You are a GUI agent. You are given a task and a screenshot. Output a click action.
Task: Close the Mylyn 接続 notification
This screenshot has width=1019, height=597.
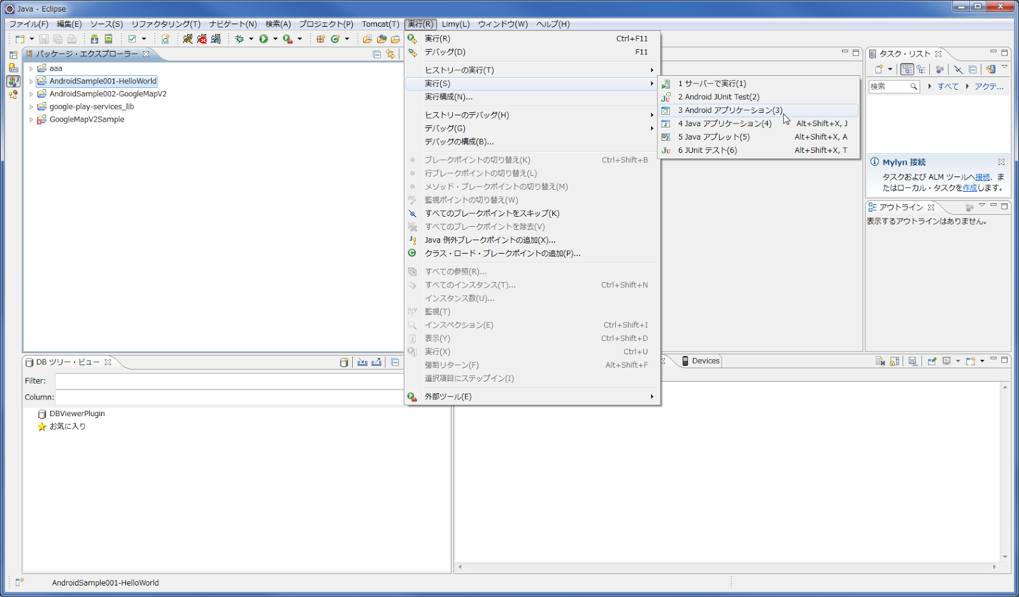point(1001,162)
